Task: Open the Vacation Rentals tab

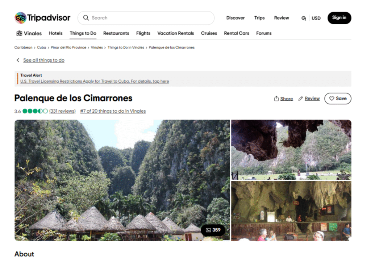Action: coord(176,33)
